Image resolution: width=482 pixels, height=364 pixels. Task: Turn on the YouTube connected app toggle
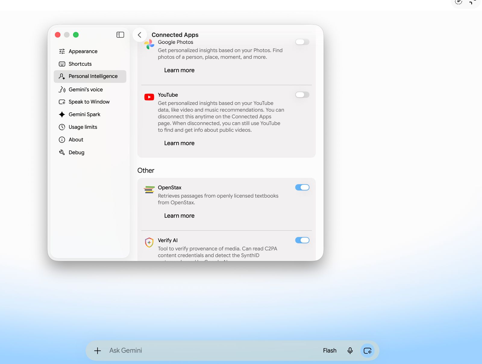[x=302, y=95]
